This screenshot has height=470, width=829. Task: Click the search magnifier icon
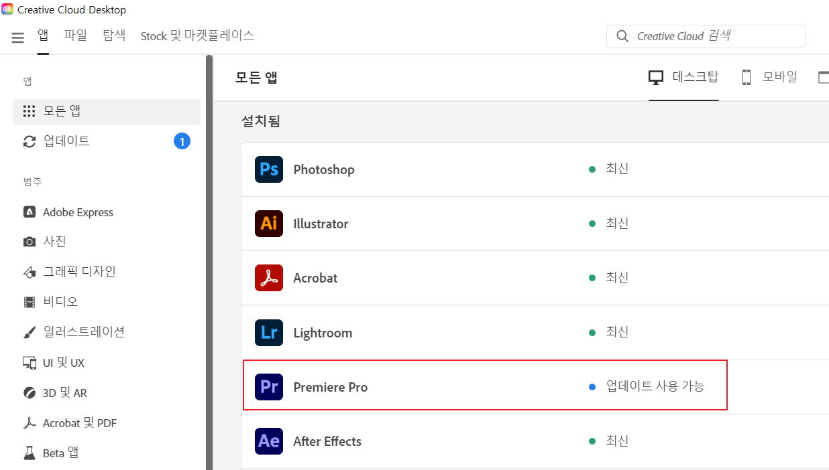(x=622, y=36)
